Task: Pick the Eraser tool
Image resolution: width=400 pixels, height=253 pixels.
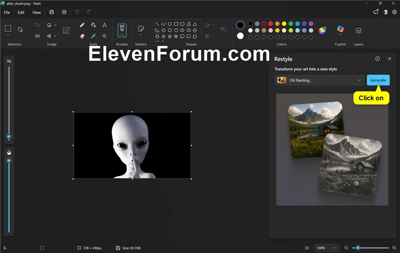Action: [x=82, y=36]
